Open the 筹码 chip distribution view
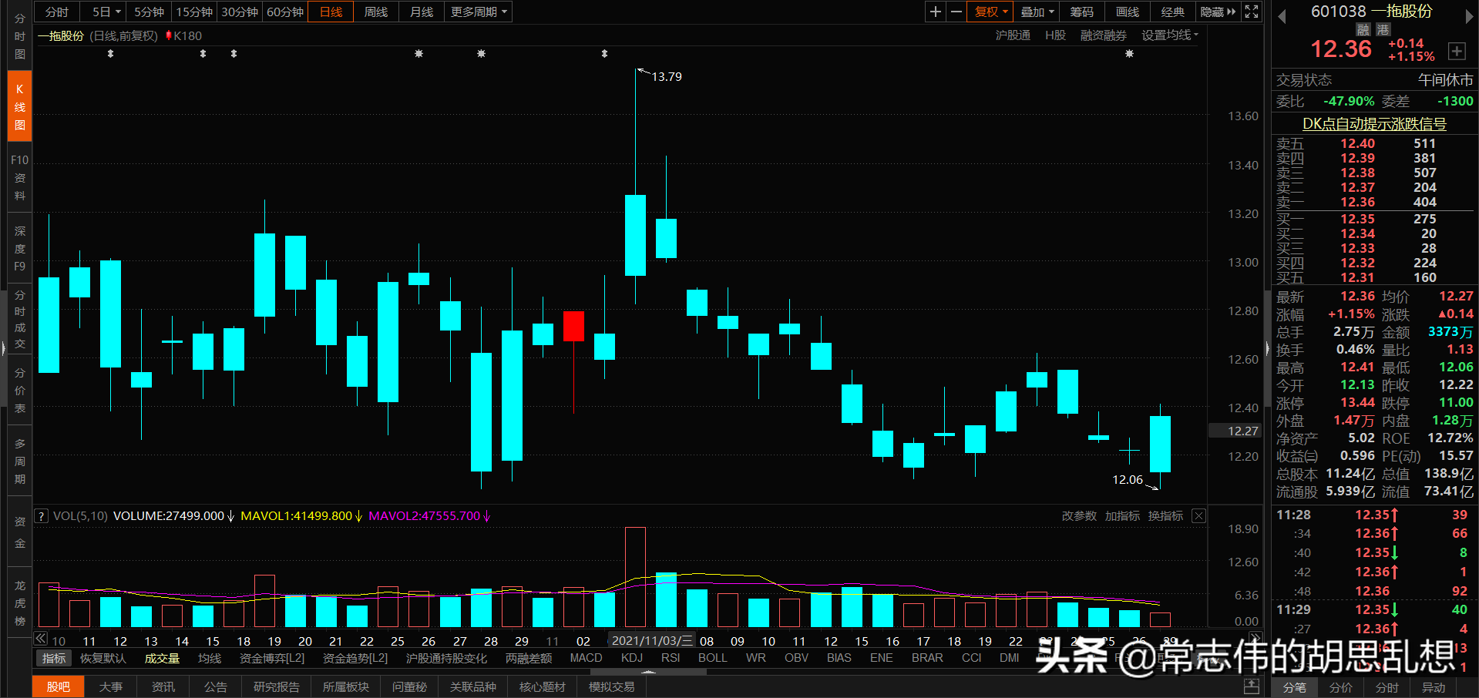1479x698 pixels. point(1081,12)
